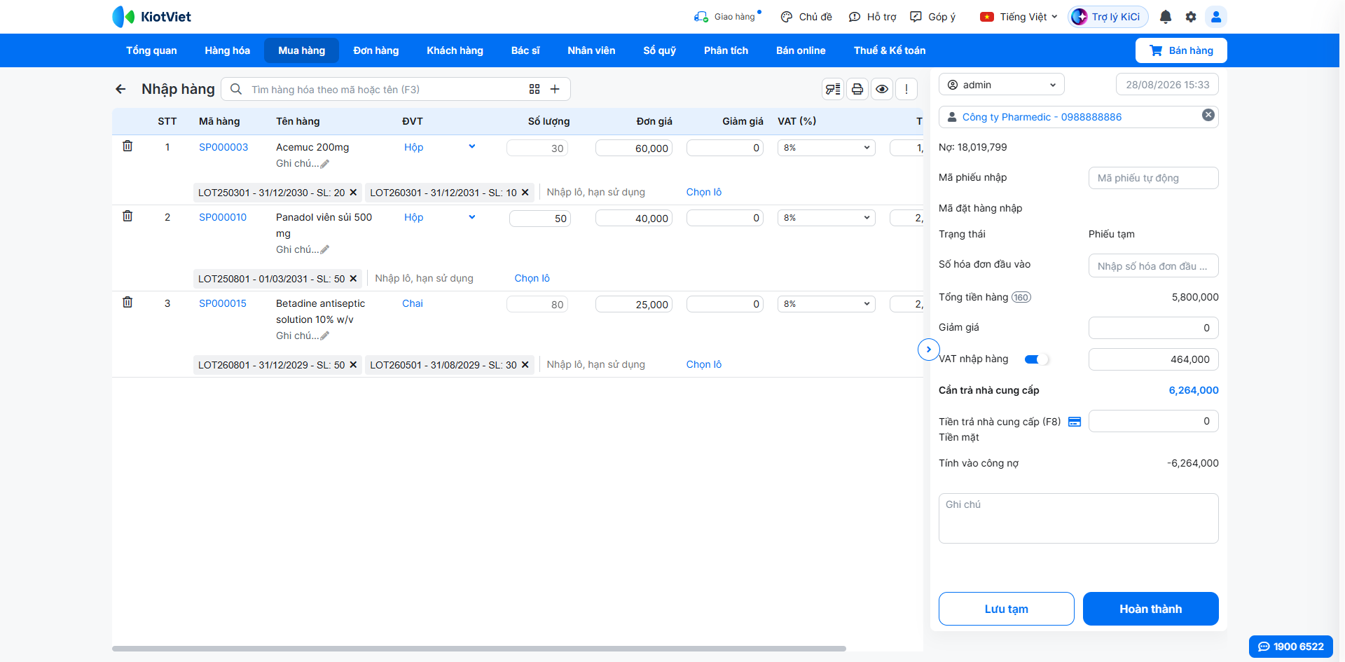Viewport: 1345px width, 662px height.
Task: Open the Hàng hóa menu
Action: click(227, 50)
